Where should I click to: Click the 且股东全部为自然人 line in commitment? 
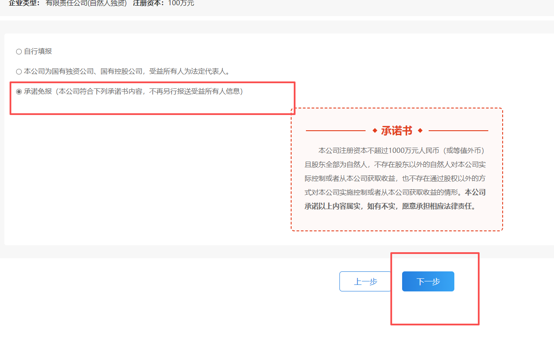click(x=337, y=165)
